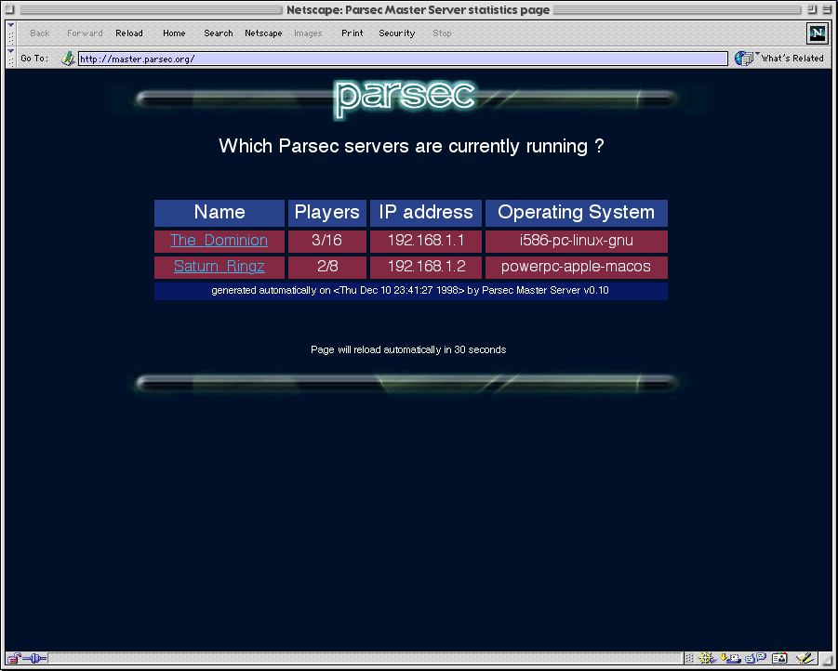Open Composer with the pen icon
Image resolution: width=838 pixels, height=671 pixels.
(x=804, y=659)
